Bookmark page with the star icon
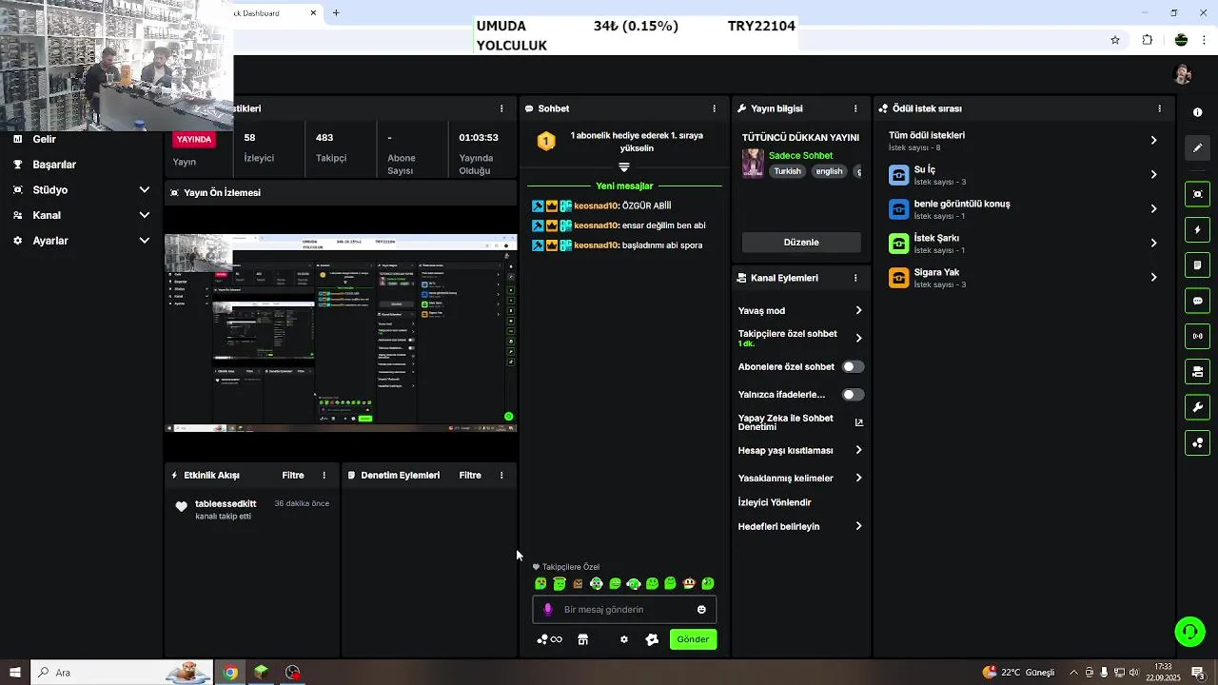 click(x=1115, y=40)
